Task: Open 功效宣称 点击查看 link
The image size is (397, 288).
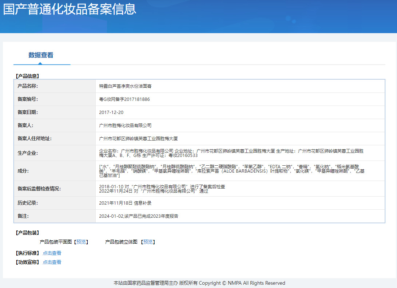Action: tap(52, 262)
